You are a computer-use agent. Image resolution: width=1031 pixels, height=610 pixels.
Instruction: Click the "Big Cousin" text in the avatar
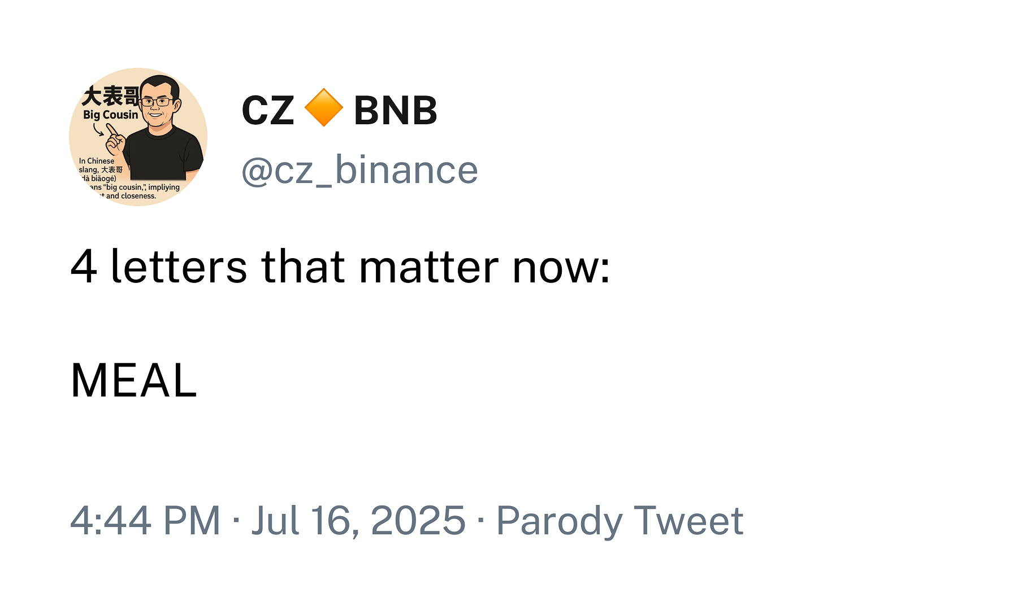[110, 115]
